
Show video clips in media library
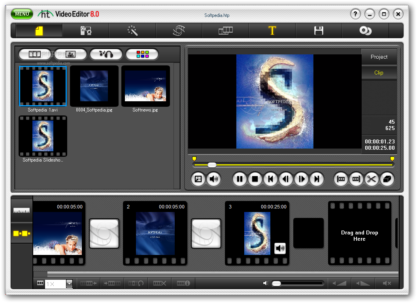(x=35, y=54)
